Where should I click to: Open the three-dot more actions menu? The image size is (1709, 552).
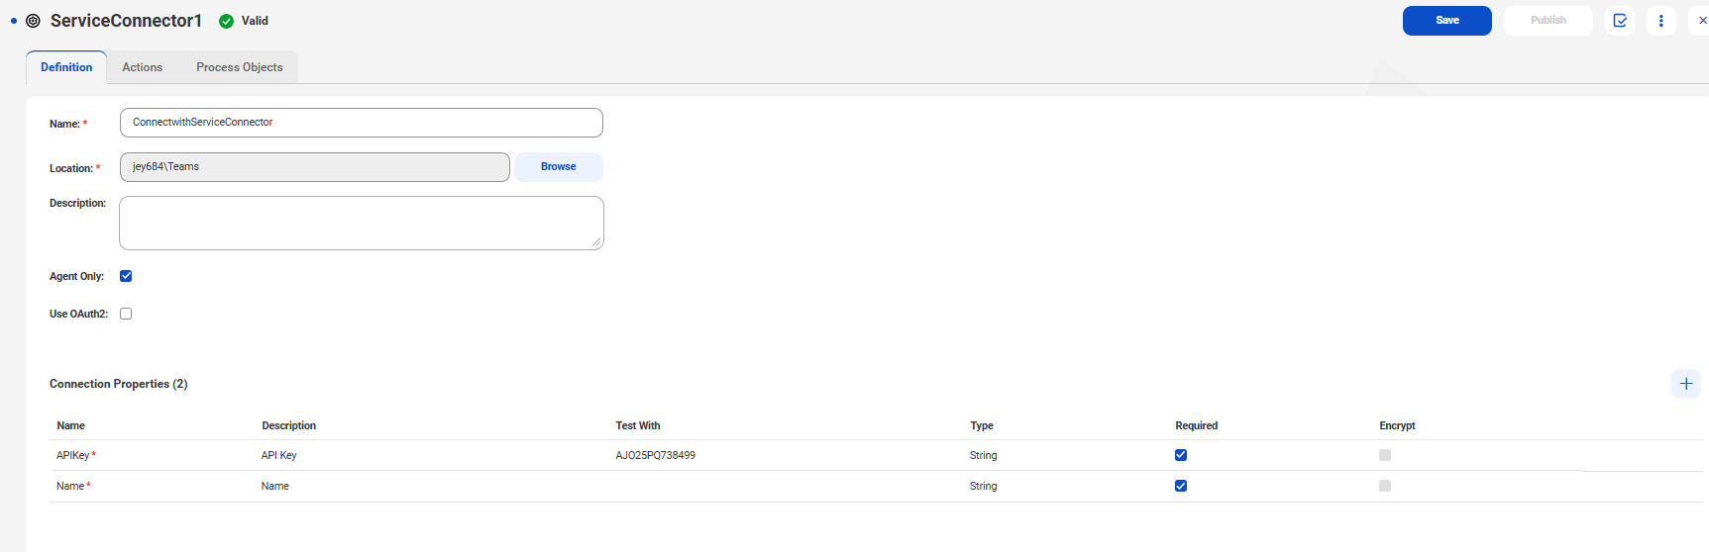click(x=1661, y=21)
